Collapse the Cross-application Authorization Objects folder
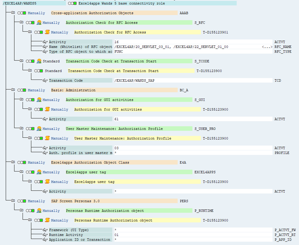299x245 pixels. pos(13,12)
